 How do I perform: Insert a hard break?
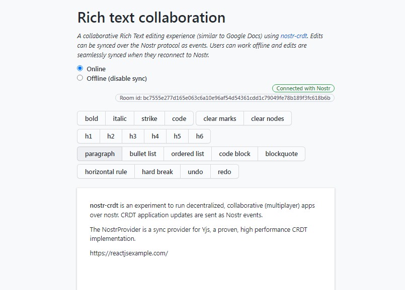pos(156,171)
